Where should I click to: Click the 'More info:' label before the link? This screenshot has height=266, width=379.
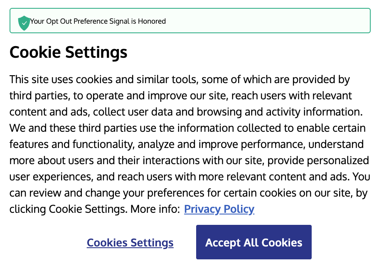[155, 209]
